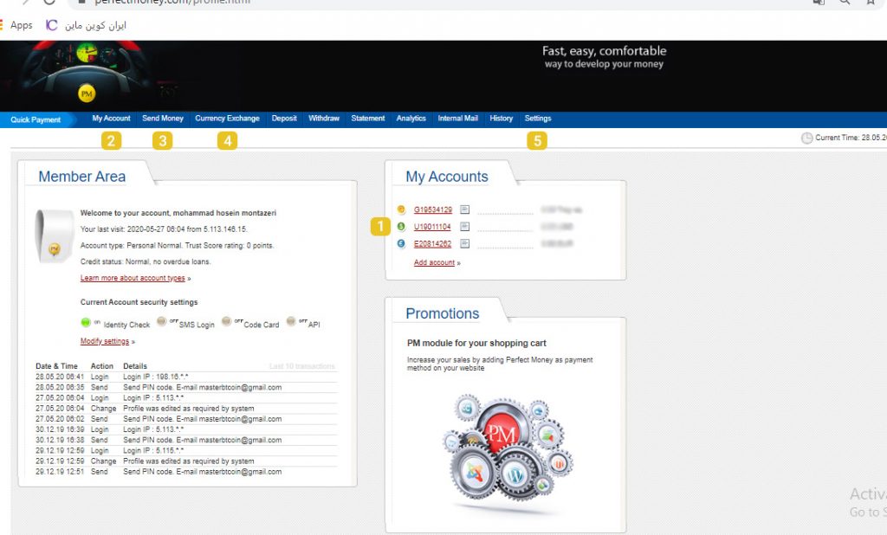Select Deposit in the navigation bar
The width and height of the screenshot is (887, 535).
pos(284,119)
